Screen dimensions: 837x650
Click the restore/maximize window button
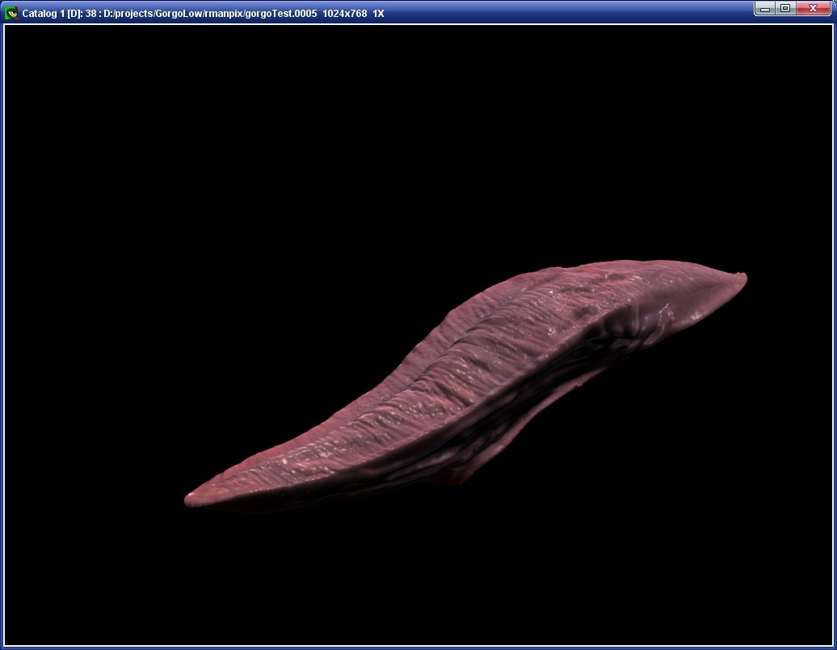point(784,9)
